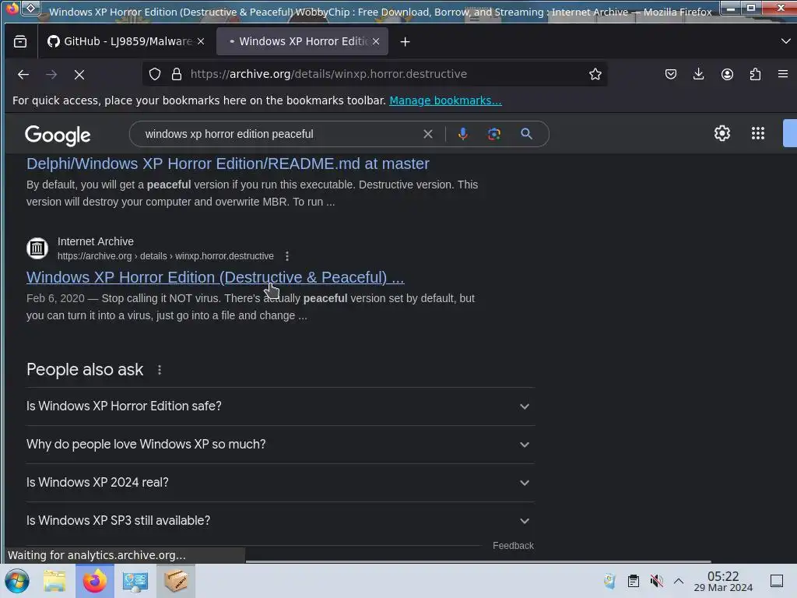Image resolution: width=797 pixels, height=598 pixels.
Task: Click the clipboard tray icon
Action: click(x=634, y=581)
